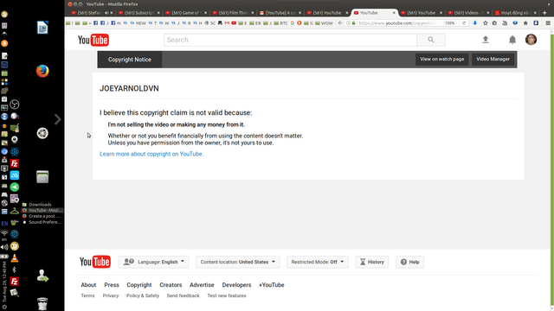The height and width of the screenshot is (311, 554).
Task: Click the Copyright Notice tab
Action: [x=130, y=60]
